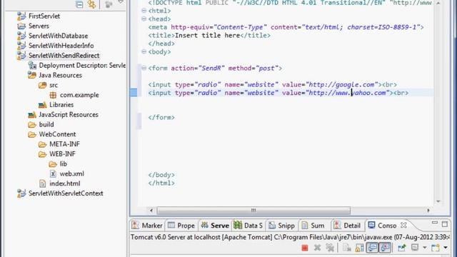The width and height of the screenshot is (457, 257).
Task: Select the build folder
Action: tap(46, 124)
